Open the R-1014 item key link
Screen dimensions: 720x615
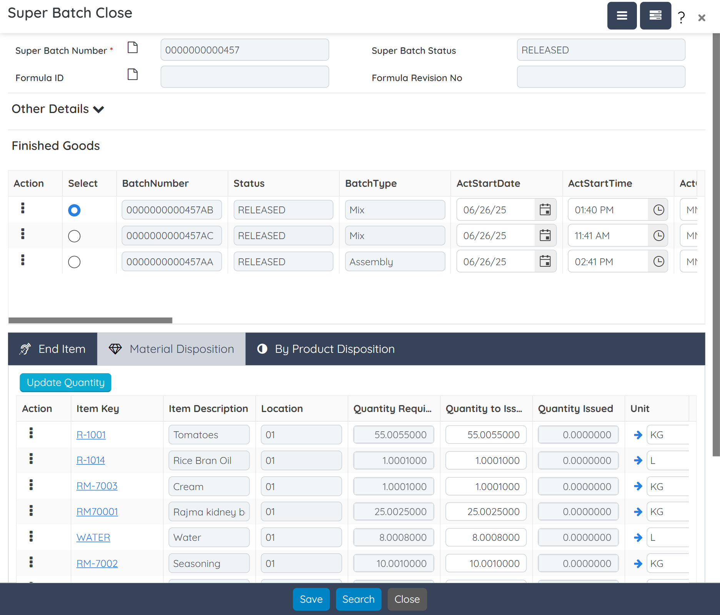click(x=91, y=460)
